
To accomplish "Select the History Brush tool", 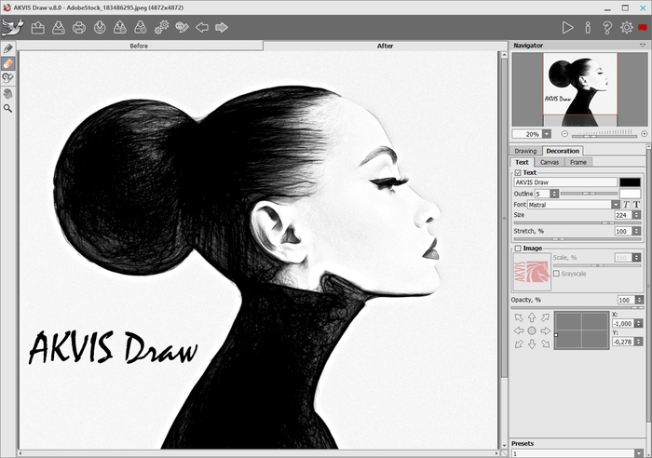I will 7,78.
